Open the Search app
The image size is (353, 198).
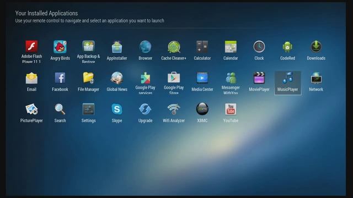coord(60,113)
